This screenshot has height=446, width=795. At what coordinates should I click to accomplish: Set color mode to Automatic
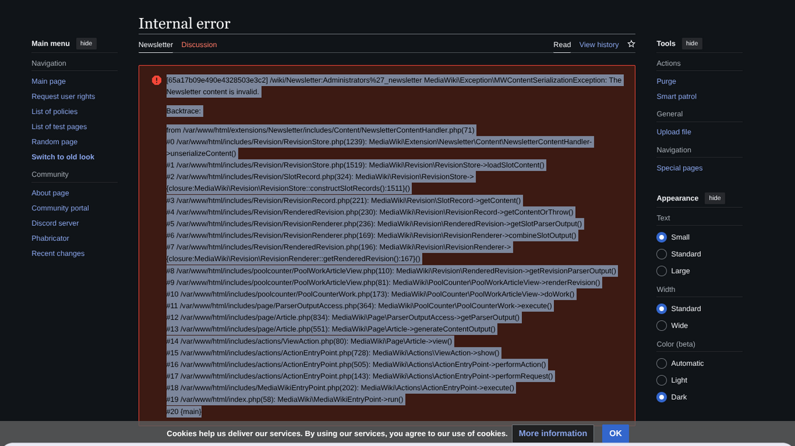[x=661, y=363]
